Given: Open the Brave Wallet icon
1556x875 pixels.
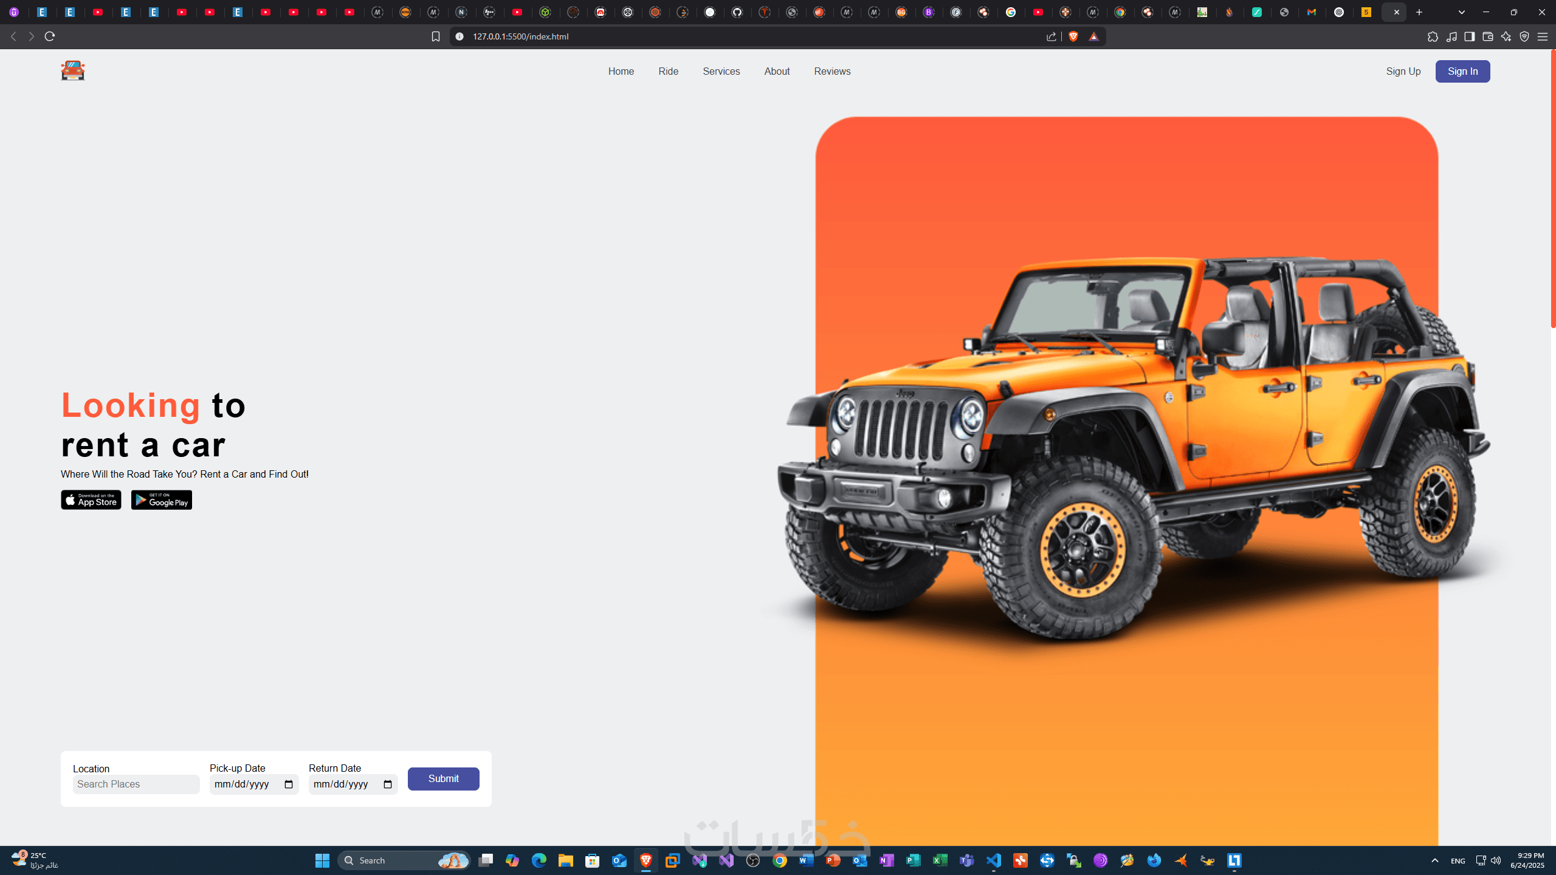Looking at the screenshot, I should tap(1487, 36).
